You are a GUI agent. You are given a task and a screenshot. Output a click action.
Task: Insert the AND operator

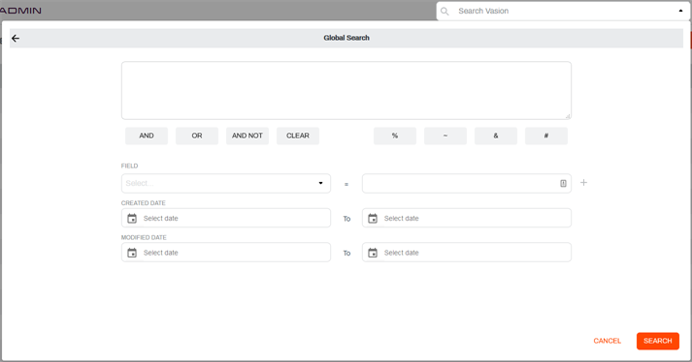(147, 136)
